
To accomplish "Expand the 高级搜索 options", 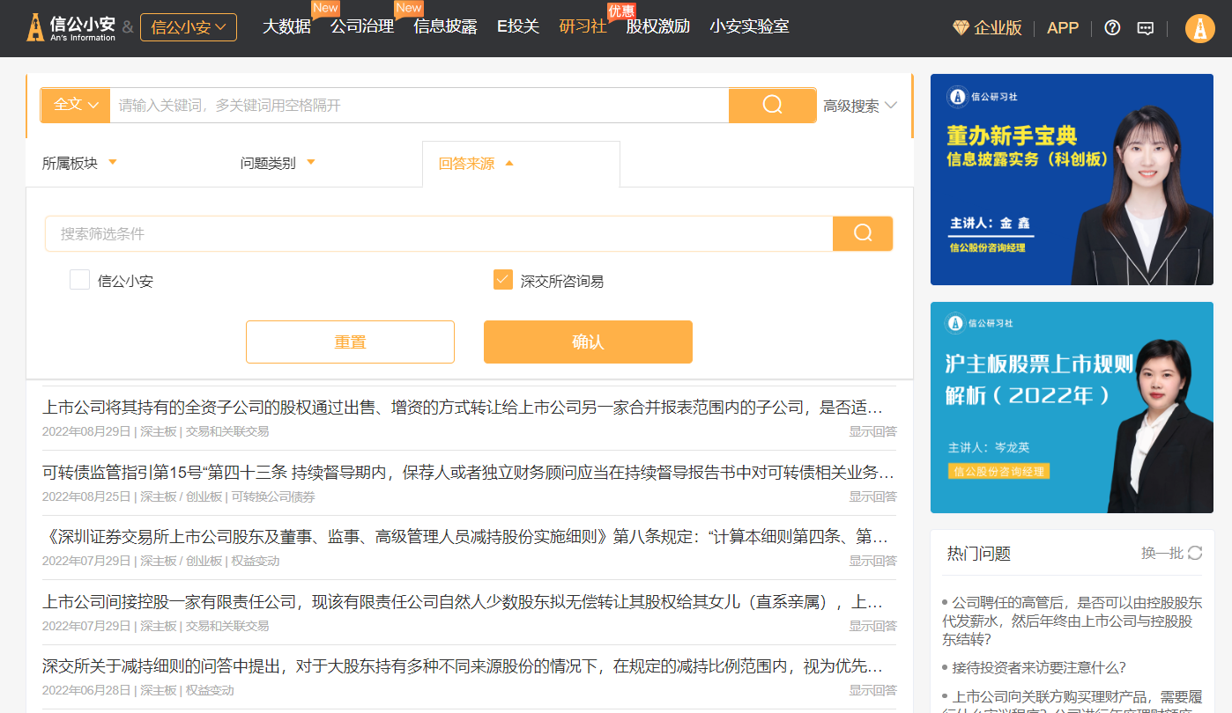I will pos(859,106).
